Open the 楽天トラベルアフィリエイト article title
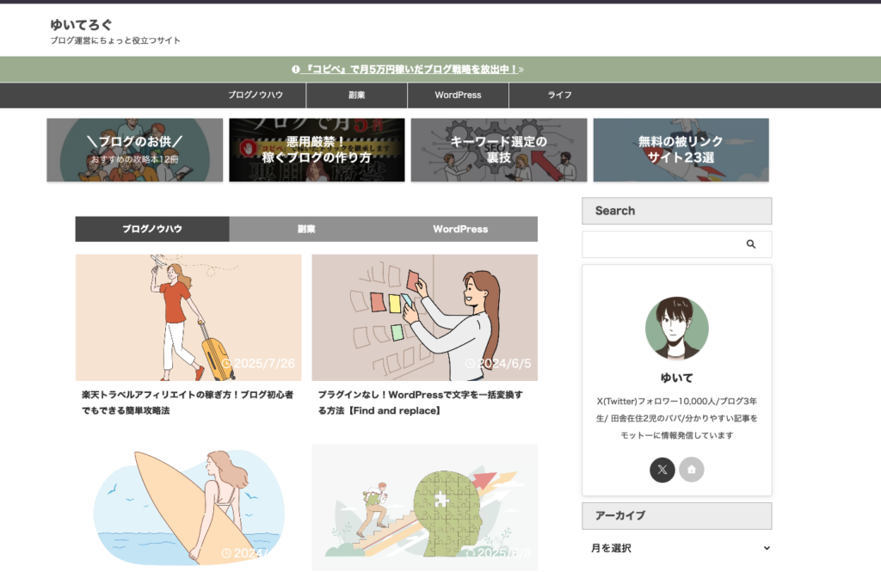The height and width of the screenshot is (572, 881). click(x=188, y=403)
